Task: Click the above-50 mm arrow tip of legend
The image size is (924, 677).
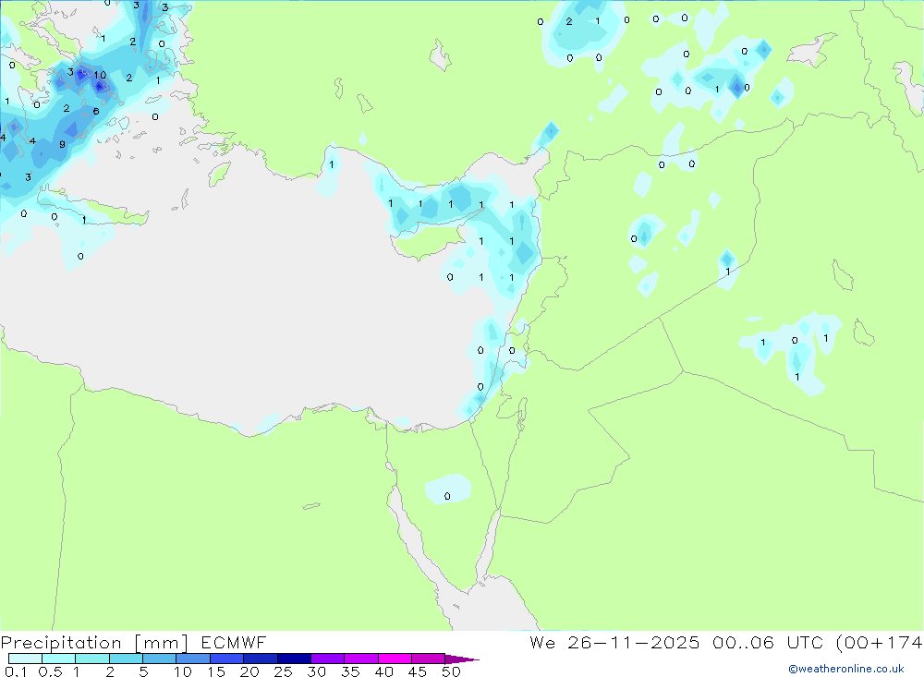Action: [x=462, y=659]
